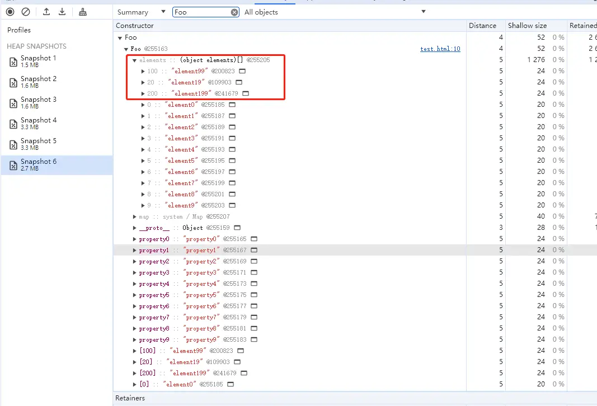Open the All objects filter dropdown
Viewport: 597px width, 406px height.
335,12
